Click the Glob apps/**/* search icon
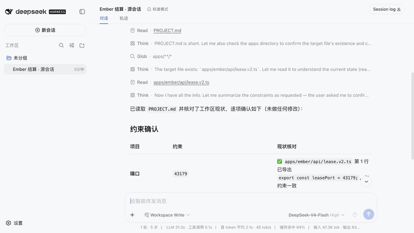Image resolution: width=414 pixels, height=233 pixels. click(x=132, y=56)
